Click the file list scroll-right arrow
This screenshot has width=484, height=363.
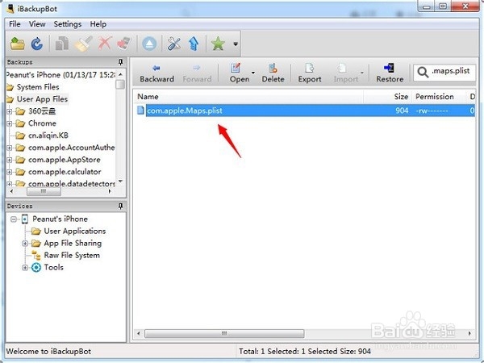[x=469, y=333]
